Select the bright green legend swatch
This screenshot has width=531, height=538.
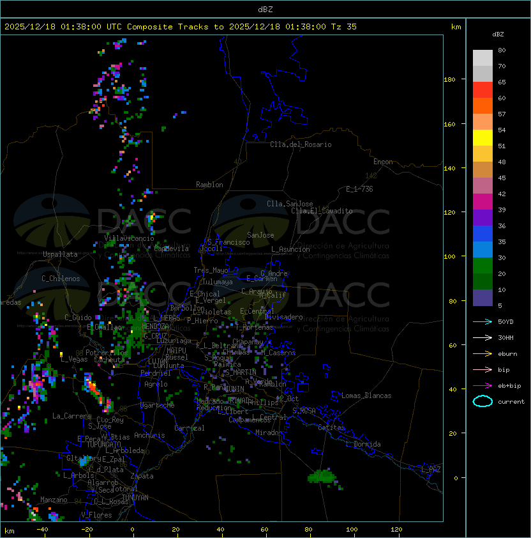482,266
